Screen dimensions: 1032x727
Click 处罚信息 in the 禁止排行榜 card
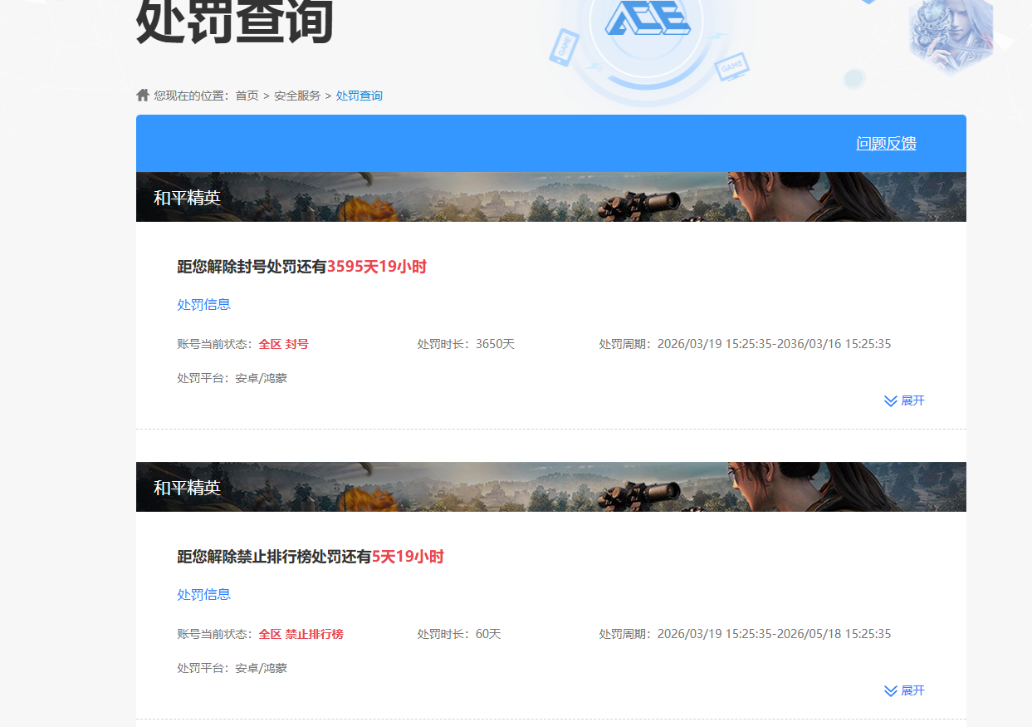(x=204, y=594)
